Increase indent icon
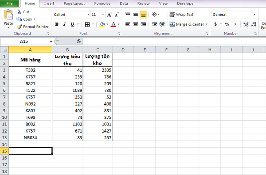The height and width of the screenshot is (175, 266). [162, 24]
